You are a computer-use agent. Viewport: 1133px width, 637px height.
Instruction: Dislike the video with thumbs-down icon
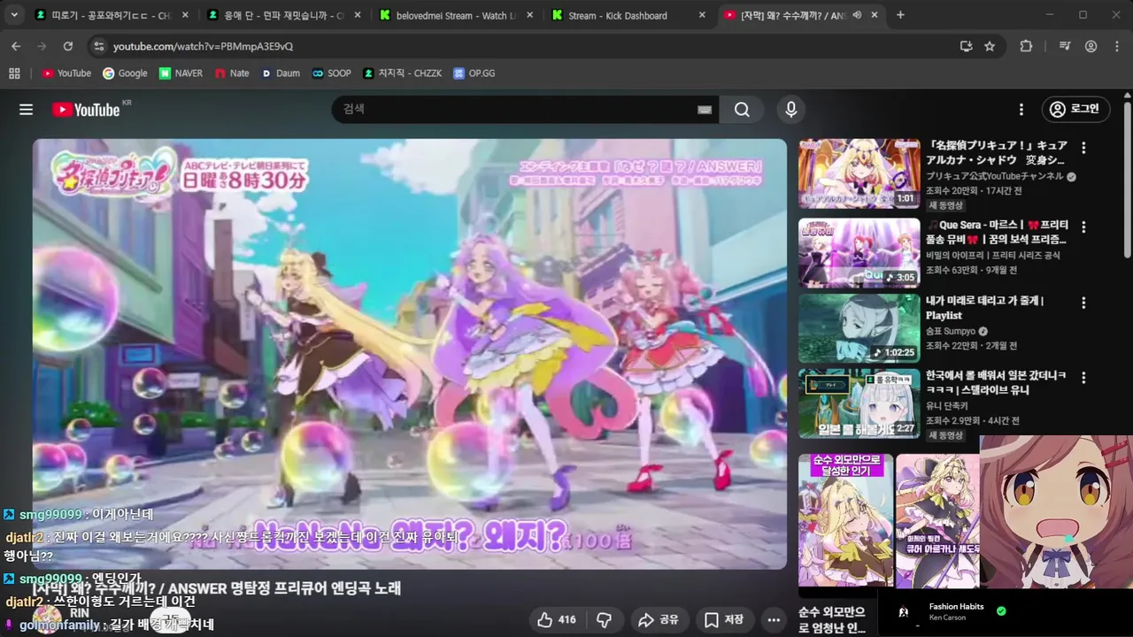[605, 619]
